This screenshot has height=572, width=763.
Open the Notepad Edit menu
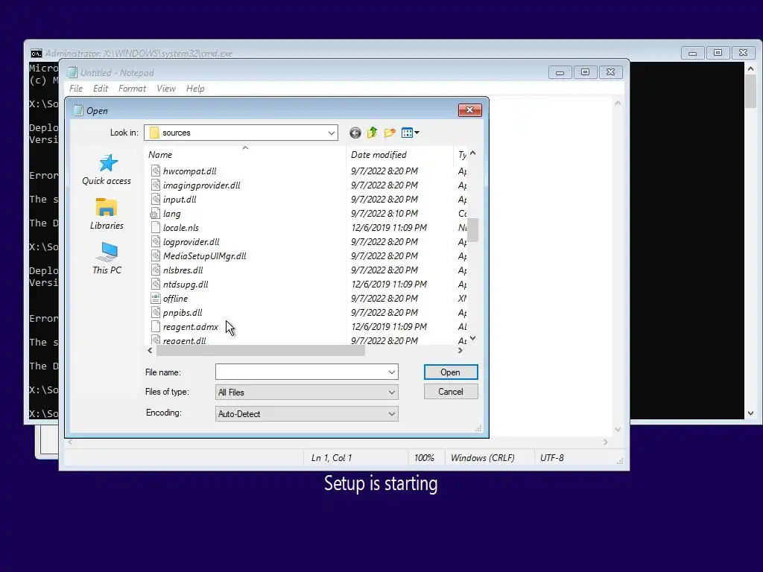click(101, 89)
